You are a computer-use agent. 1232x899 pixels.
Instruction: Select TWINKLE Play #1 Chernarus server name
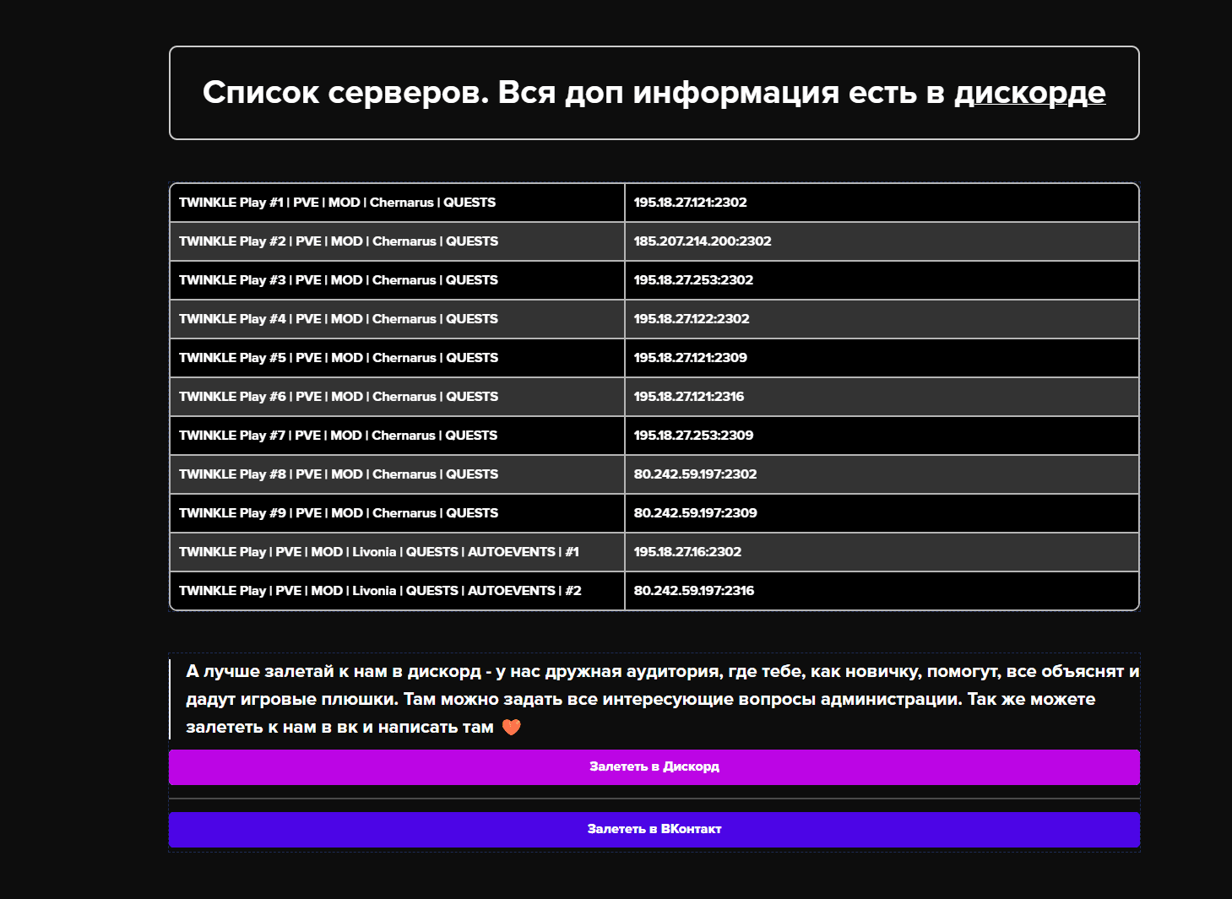pyautogui.click(x=337, y=203)
